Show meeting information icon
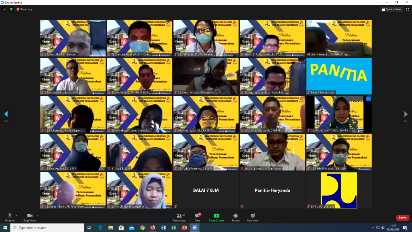This screenshot has height=232, width=412. point(4,9)
